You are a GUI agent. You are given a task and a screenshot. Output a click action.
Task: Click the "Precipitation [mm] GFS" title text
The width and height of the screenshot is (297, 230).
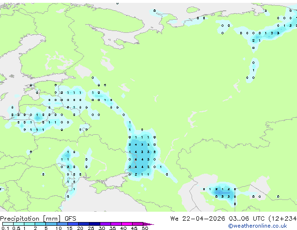(38, 219)
